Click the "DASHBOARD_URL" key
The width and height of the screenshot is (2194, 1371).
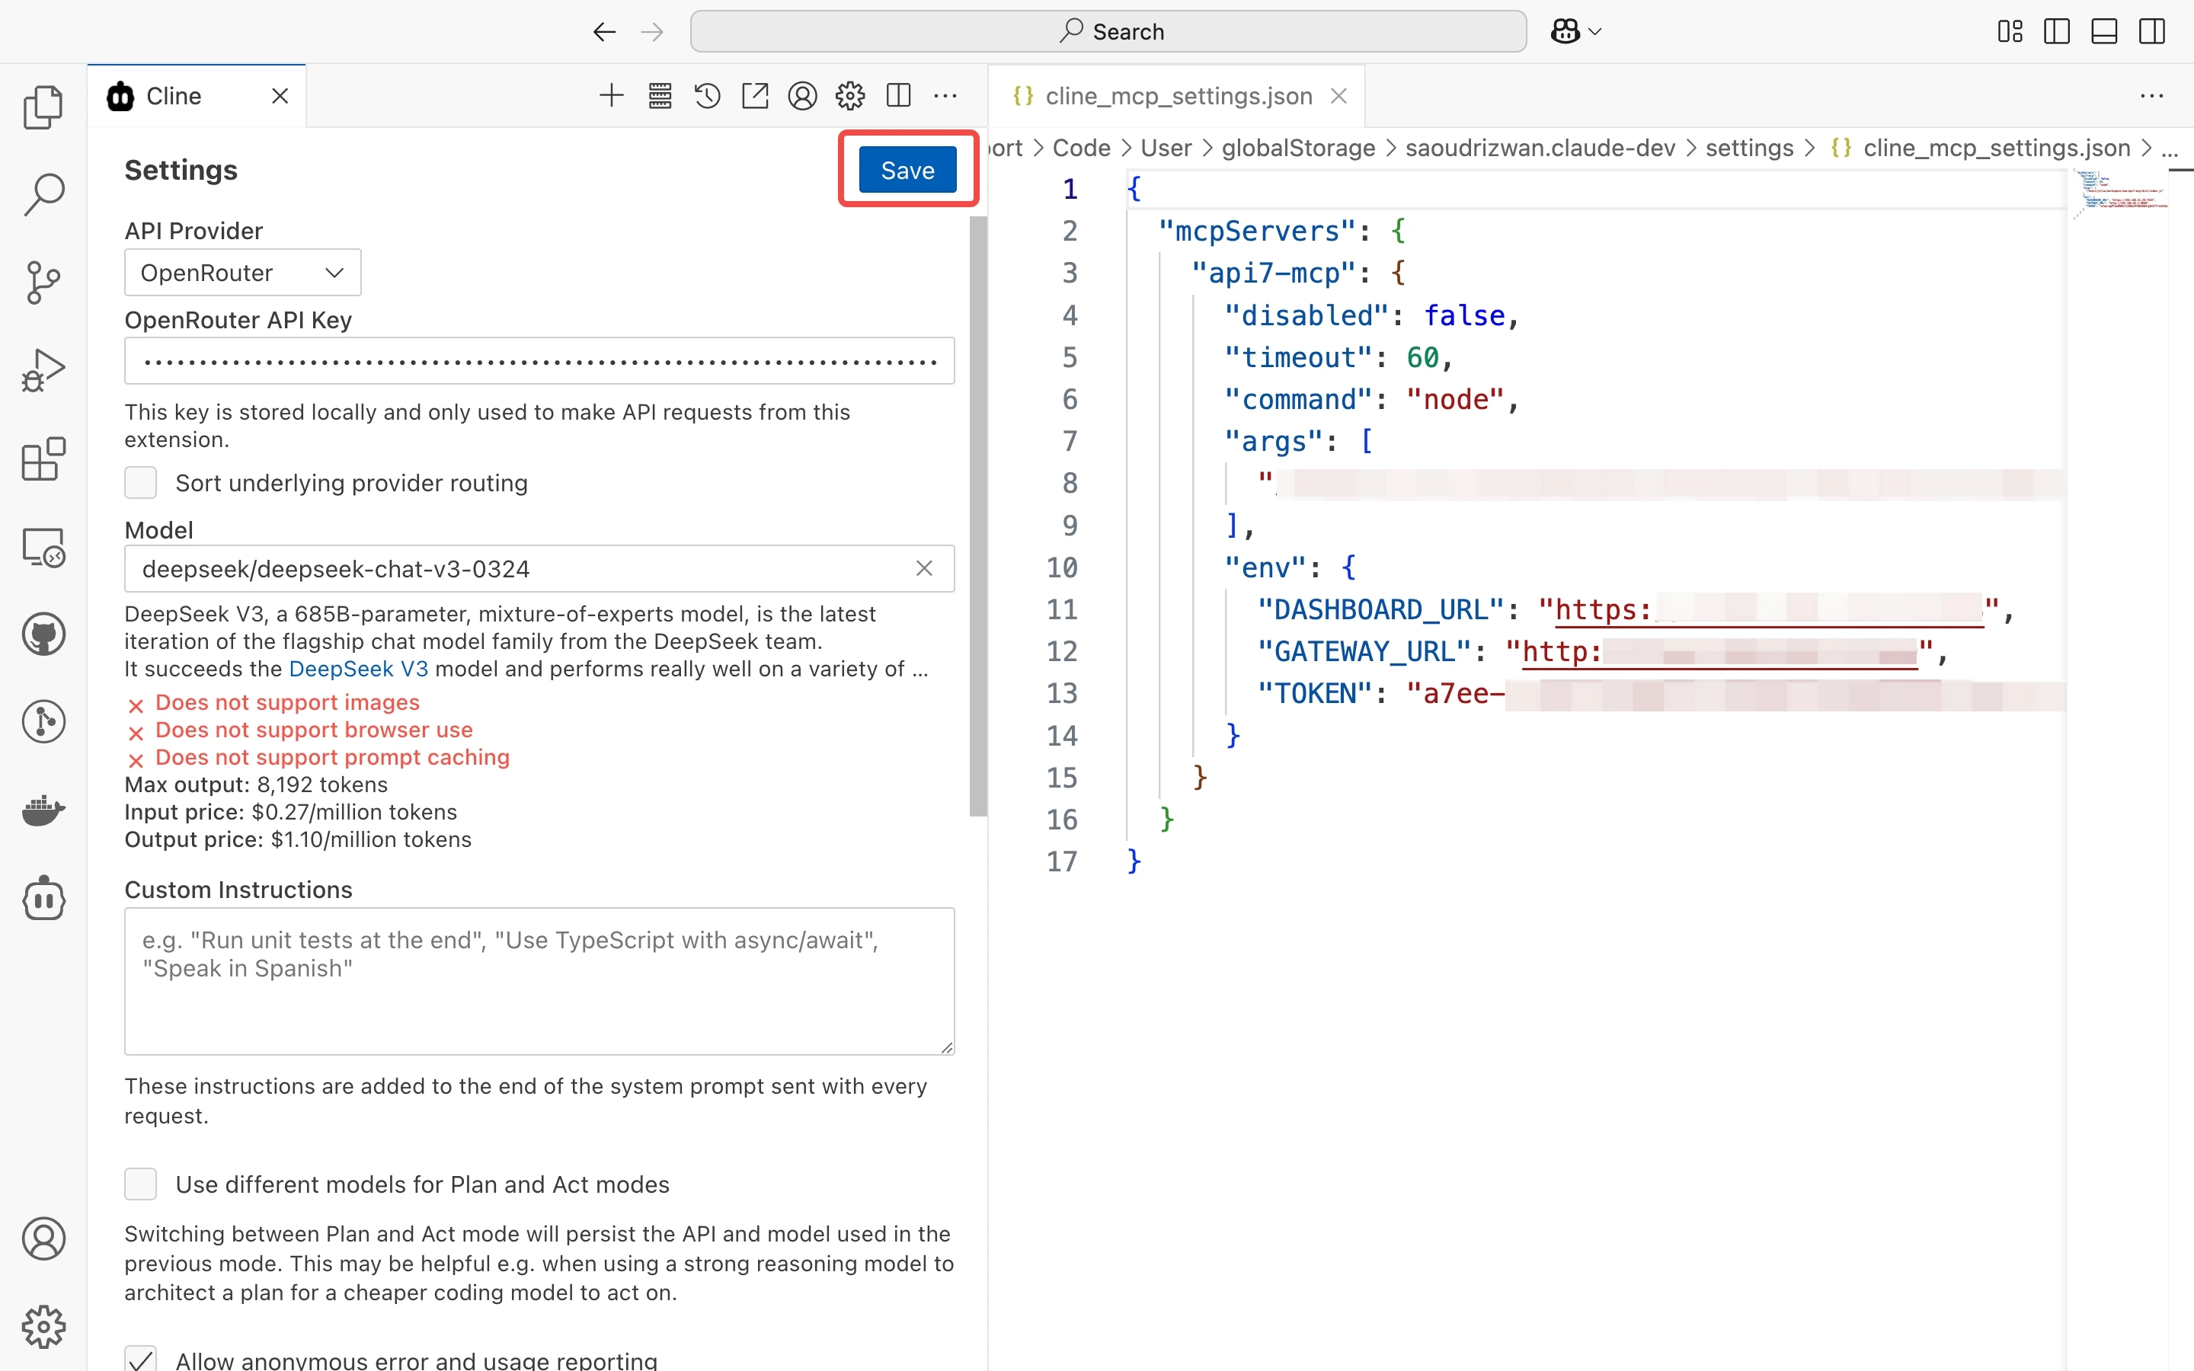pos(1380,610)
